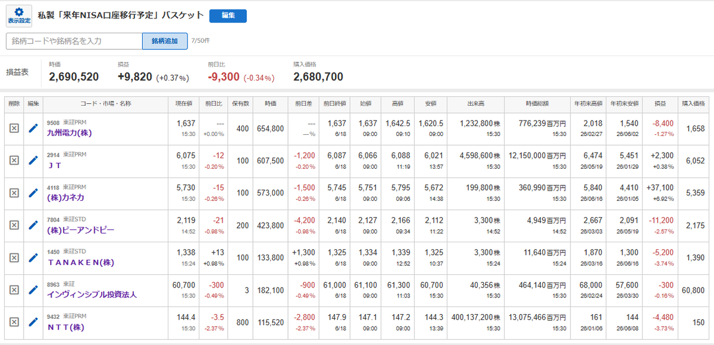Image resolution: width=714 pixels, height=345 pixels.
Task: Edit the インヴィンシブル投資法人 entry
Action: tap(34, 289)
